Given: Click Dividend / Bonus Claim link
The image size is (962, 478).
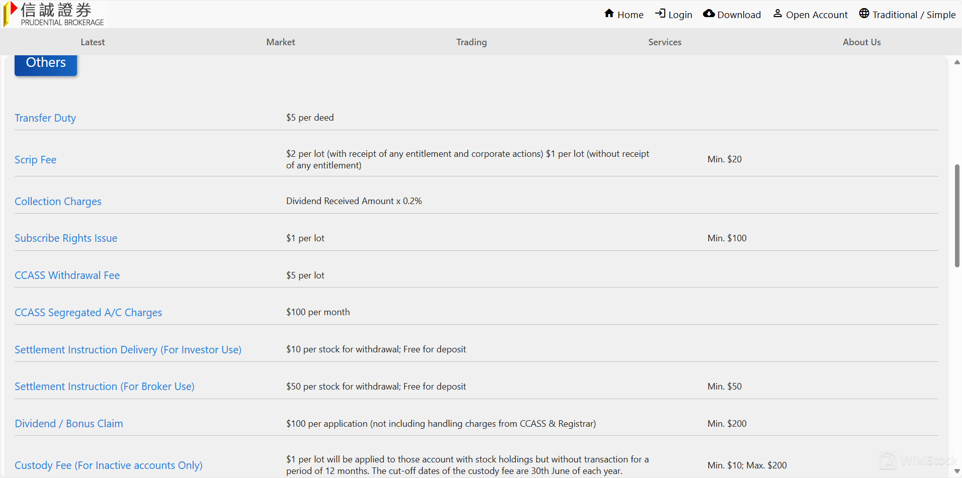Looking at the screenshot, I should coord(69,424).
